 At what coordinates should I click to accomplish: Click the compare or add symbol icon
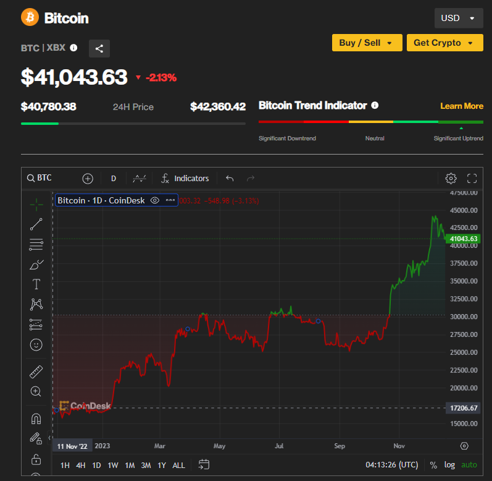click(88, 179)
